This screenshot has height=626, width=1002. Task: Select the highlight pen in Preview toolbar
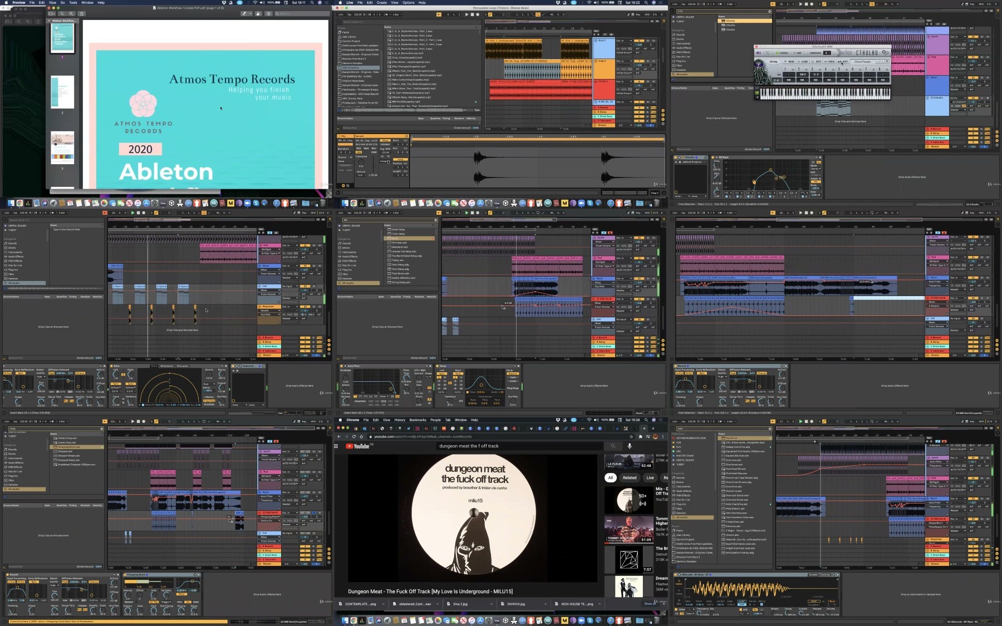click(245, 14)
